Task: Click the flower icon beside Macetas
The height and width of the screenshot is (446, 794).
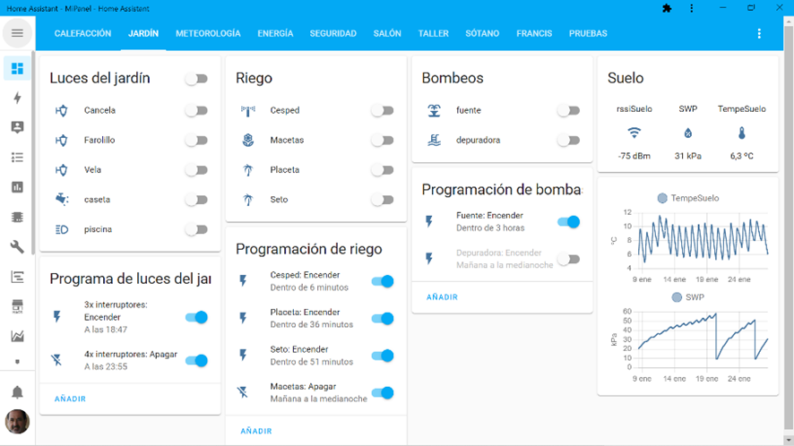Action: 248,141
